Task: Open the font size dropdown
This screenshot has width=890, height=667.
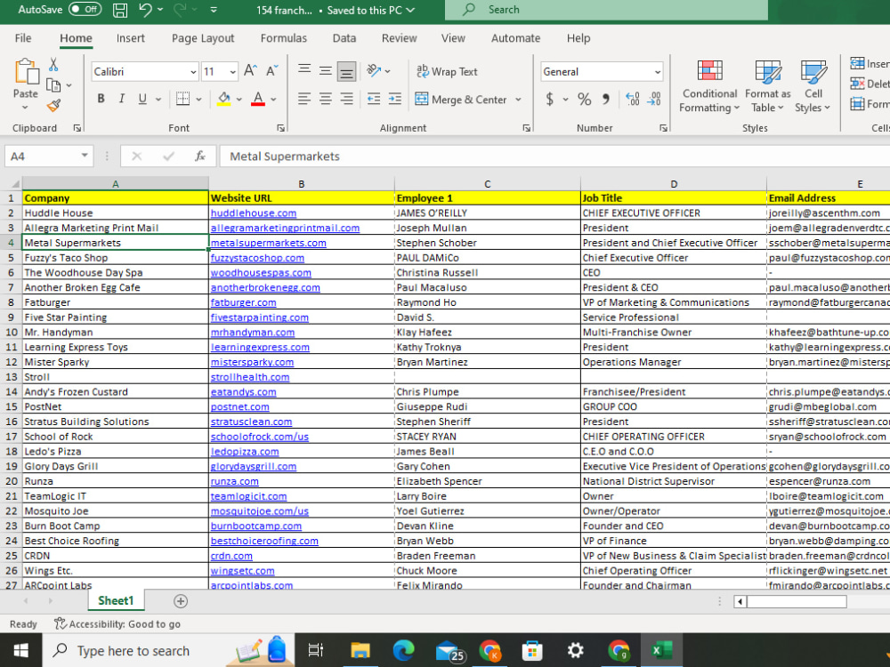Action: 232,72
